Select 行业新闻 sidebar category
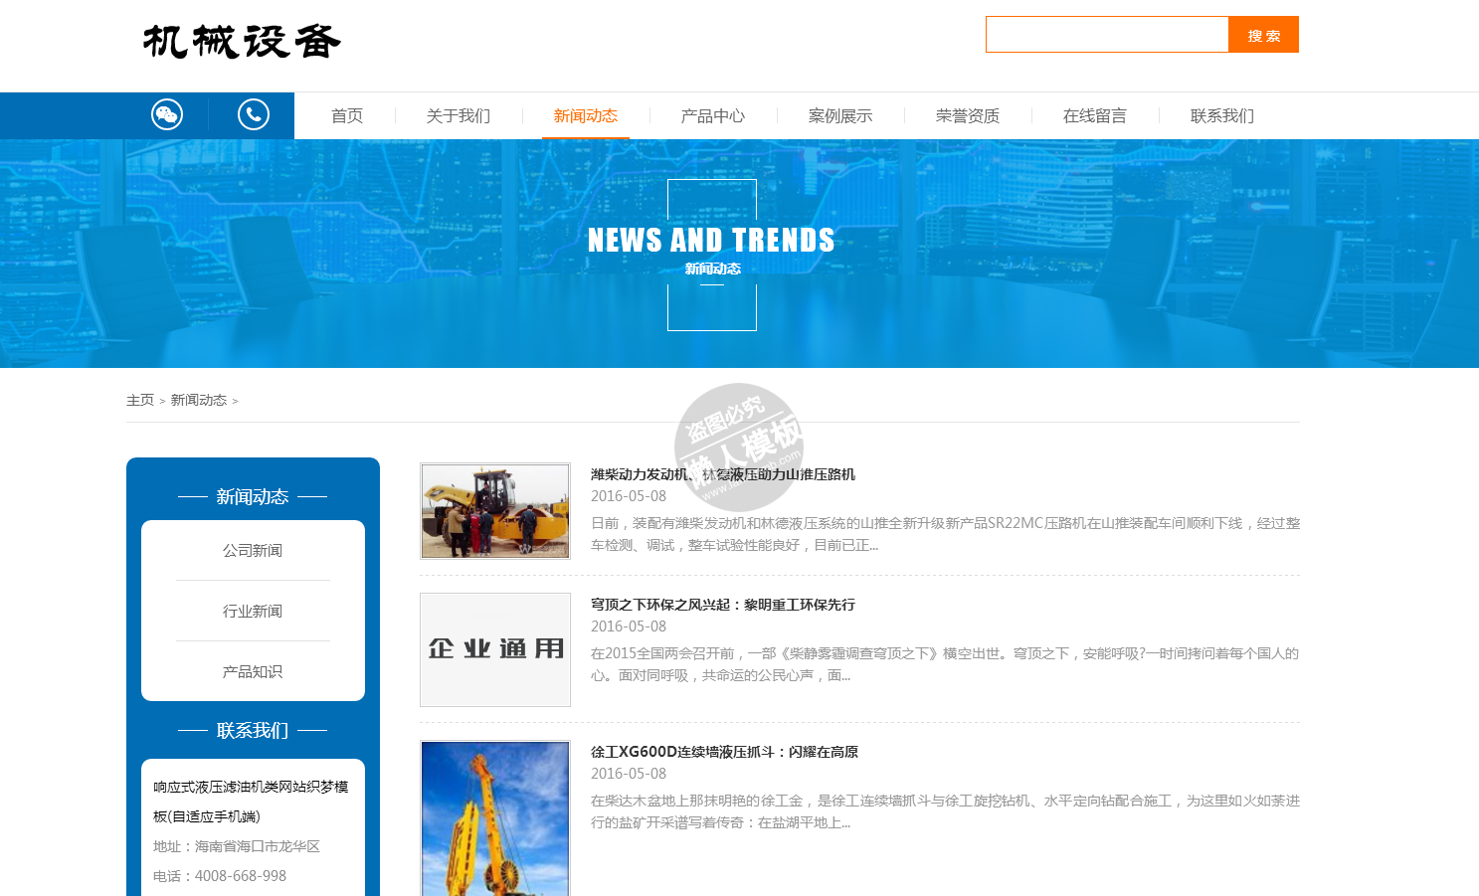The width and height of the screenshot is (1479, 896). tap(253, 612)
